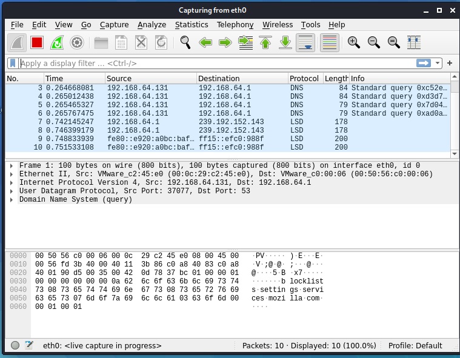460x358 pixels.
Task: Click the expert information circle in status bar
Action: (x=15, y=345)
